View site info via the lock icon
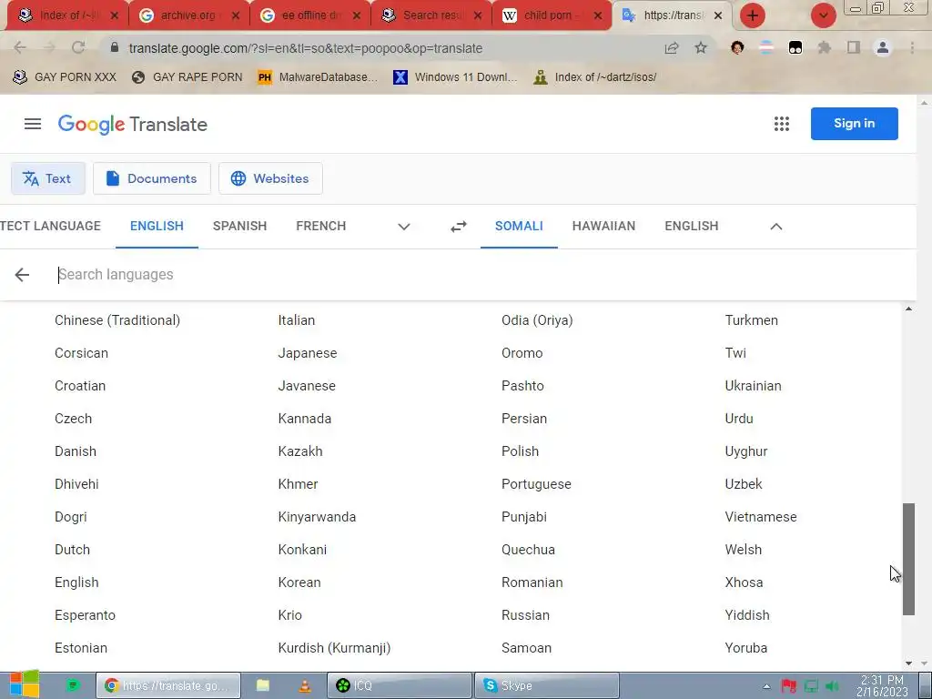This screenshot has height=699, width=932. click(x=115, y=47)
